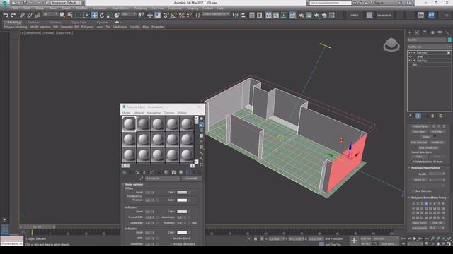Collapse Basic options rollout in Material Editor
Viewport: 453px width, 254px height.
pos(134,184)
